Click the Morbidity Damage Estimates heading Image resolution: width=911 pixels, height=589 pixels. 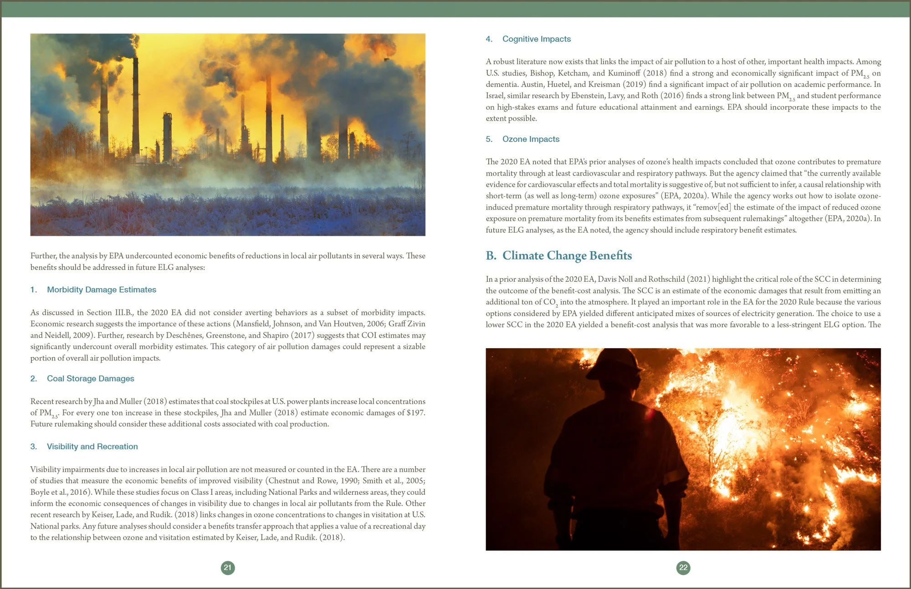[101, 290]
